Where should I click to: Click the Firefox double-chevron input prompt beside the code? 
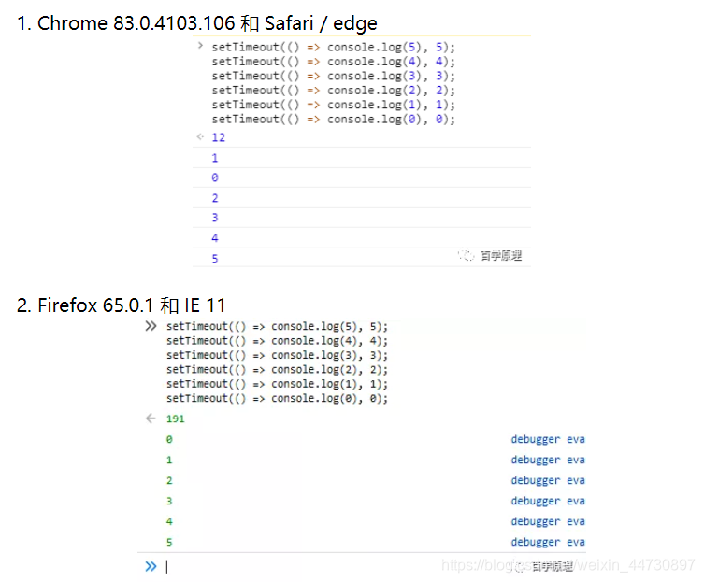tap(151, 326)
